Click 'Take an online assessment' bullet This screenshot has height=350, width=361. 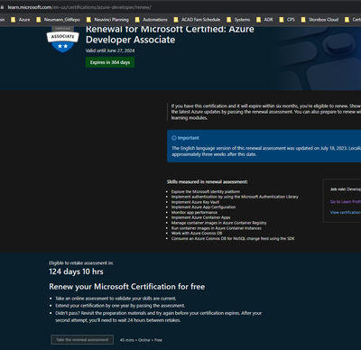[x=116, y=299]
